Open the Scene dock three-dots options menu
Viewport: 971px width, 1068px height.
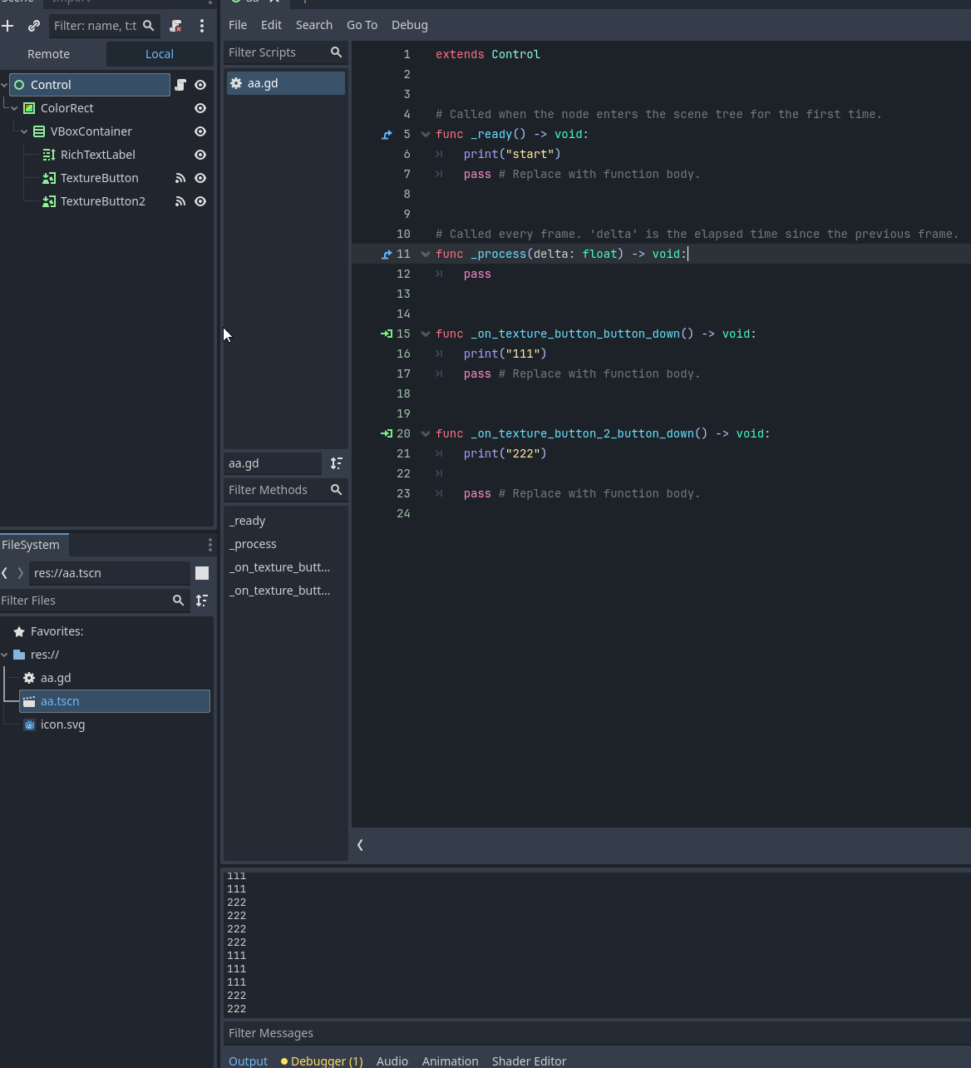tap(202, 26)
